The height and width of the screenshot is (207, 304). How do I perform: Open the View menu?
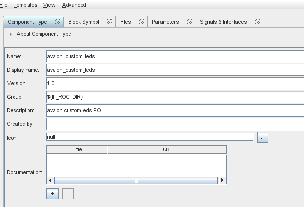tap(49, 5)
